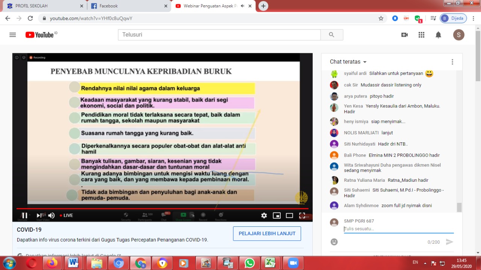The height and width of the screenshot is (270, 481).
Task: Click the red video progress bar
Action: (x=162, y=208)
